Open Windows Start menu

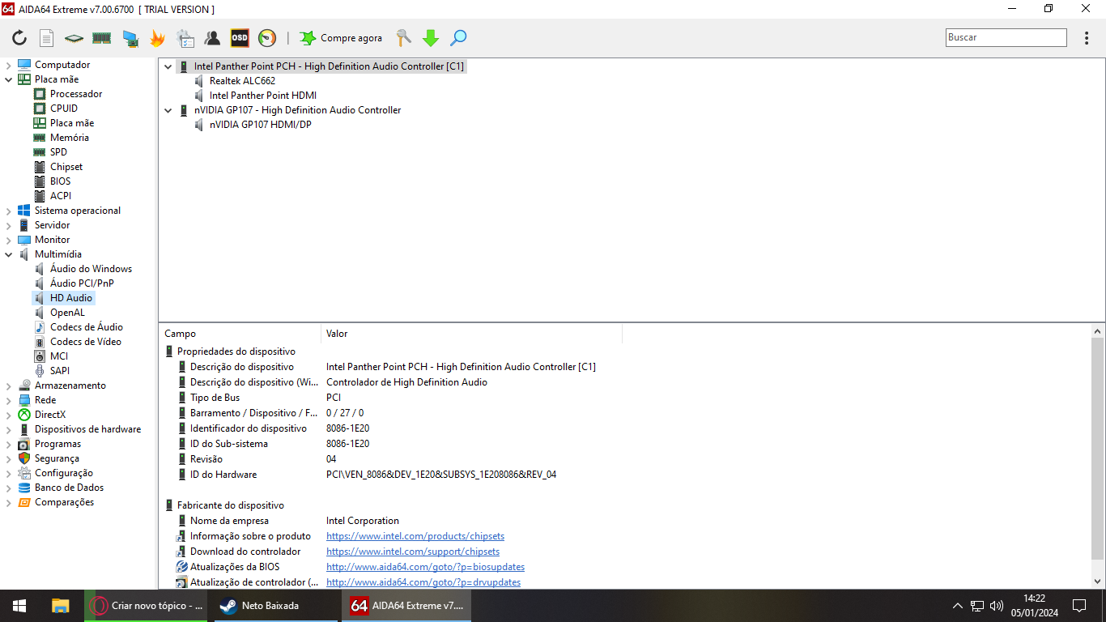(19, 606)
